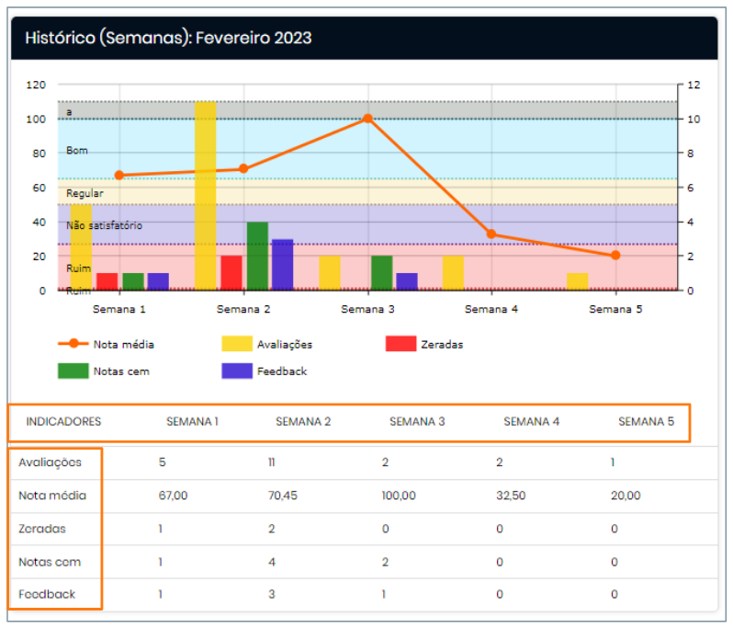Toggle the Nota média legend line marker
This screenshot has height=628, width=733.
[73, 344]
